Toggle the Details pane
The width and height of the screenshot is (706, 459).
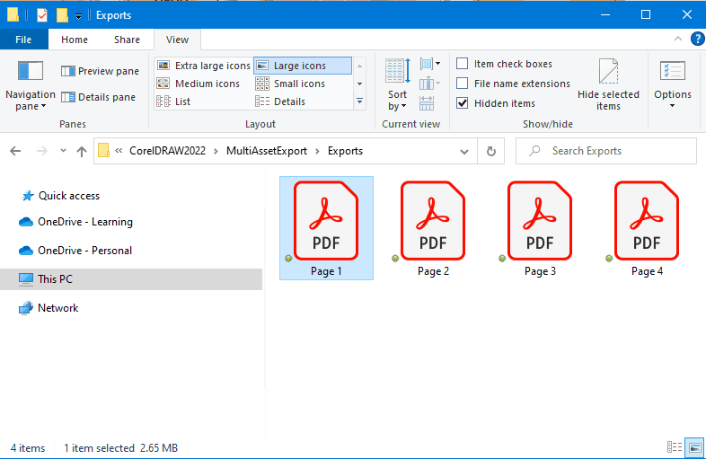(99, 97)
